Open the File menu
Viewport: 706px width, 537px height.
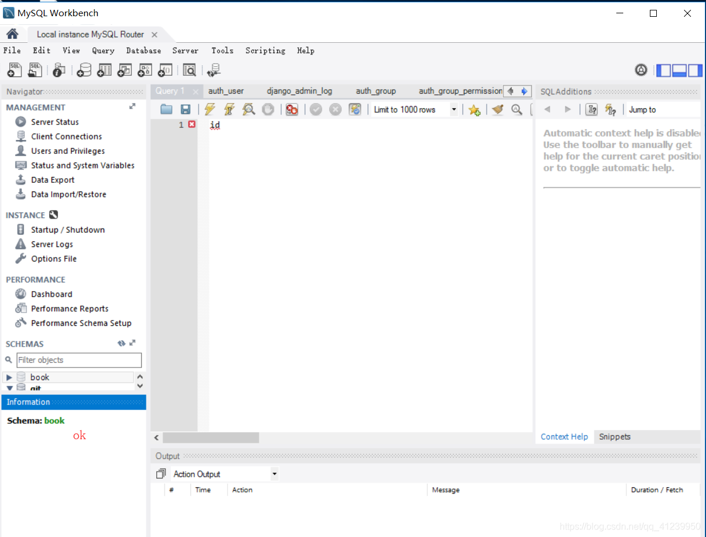click(x=12, y=50)
